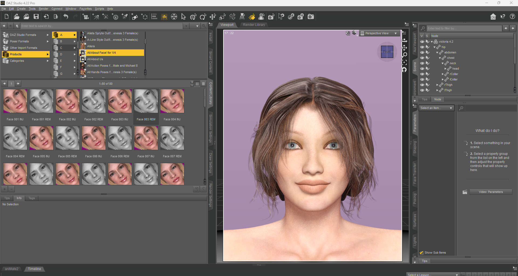Click the Undo arrow icon
The width and height of the screenshot is (518, 276).
pyautogui.click(x=66, y=17)
